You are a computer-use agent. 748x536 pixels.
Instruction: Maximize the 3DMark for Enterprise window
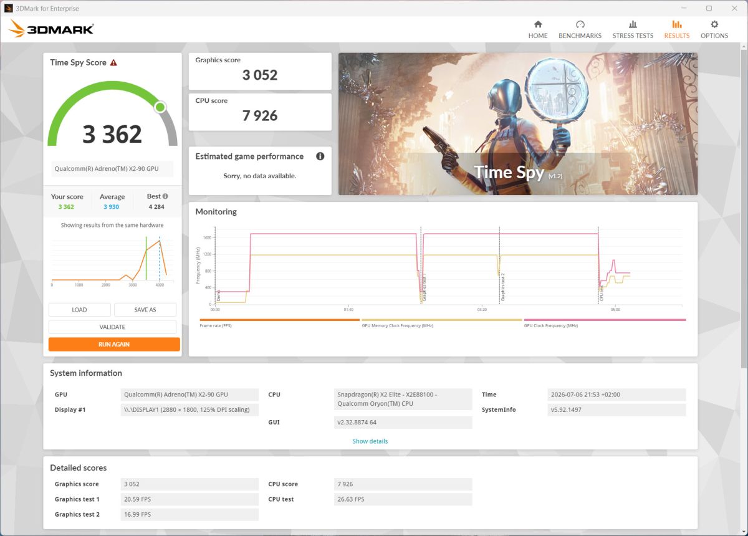[709, 8]
